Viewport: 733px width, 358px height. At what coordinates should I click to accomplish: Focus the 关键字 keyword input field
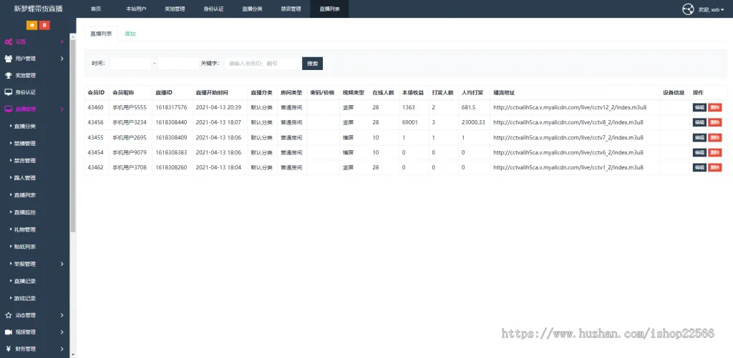pos(262,64)
